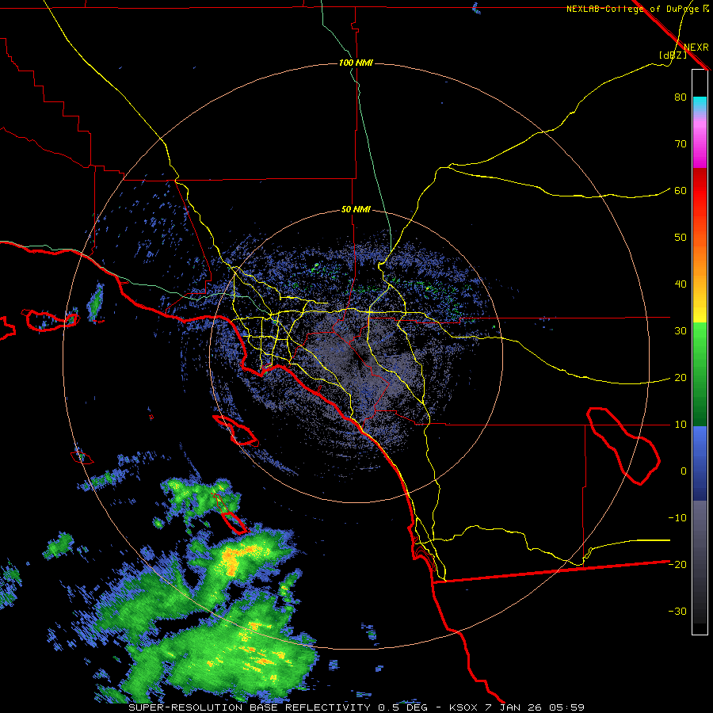Click the NEXLAB-College of DuPage credit text

(x=632, y=9)
